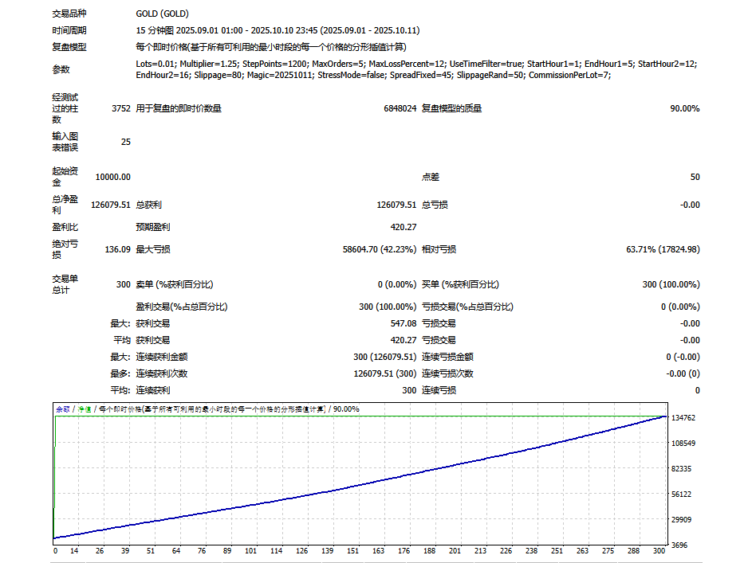Click the chart errors value 25
Image resolution: width=752 pixels, height=563 pixels.
pos(126,143)
